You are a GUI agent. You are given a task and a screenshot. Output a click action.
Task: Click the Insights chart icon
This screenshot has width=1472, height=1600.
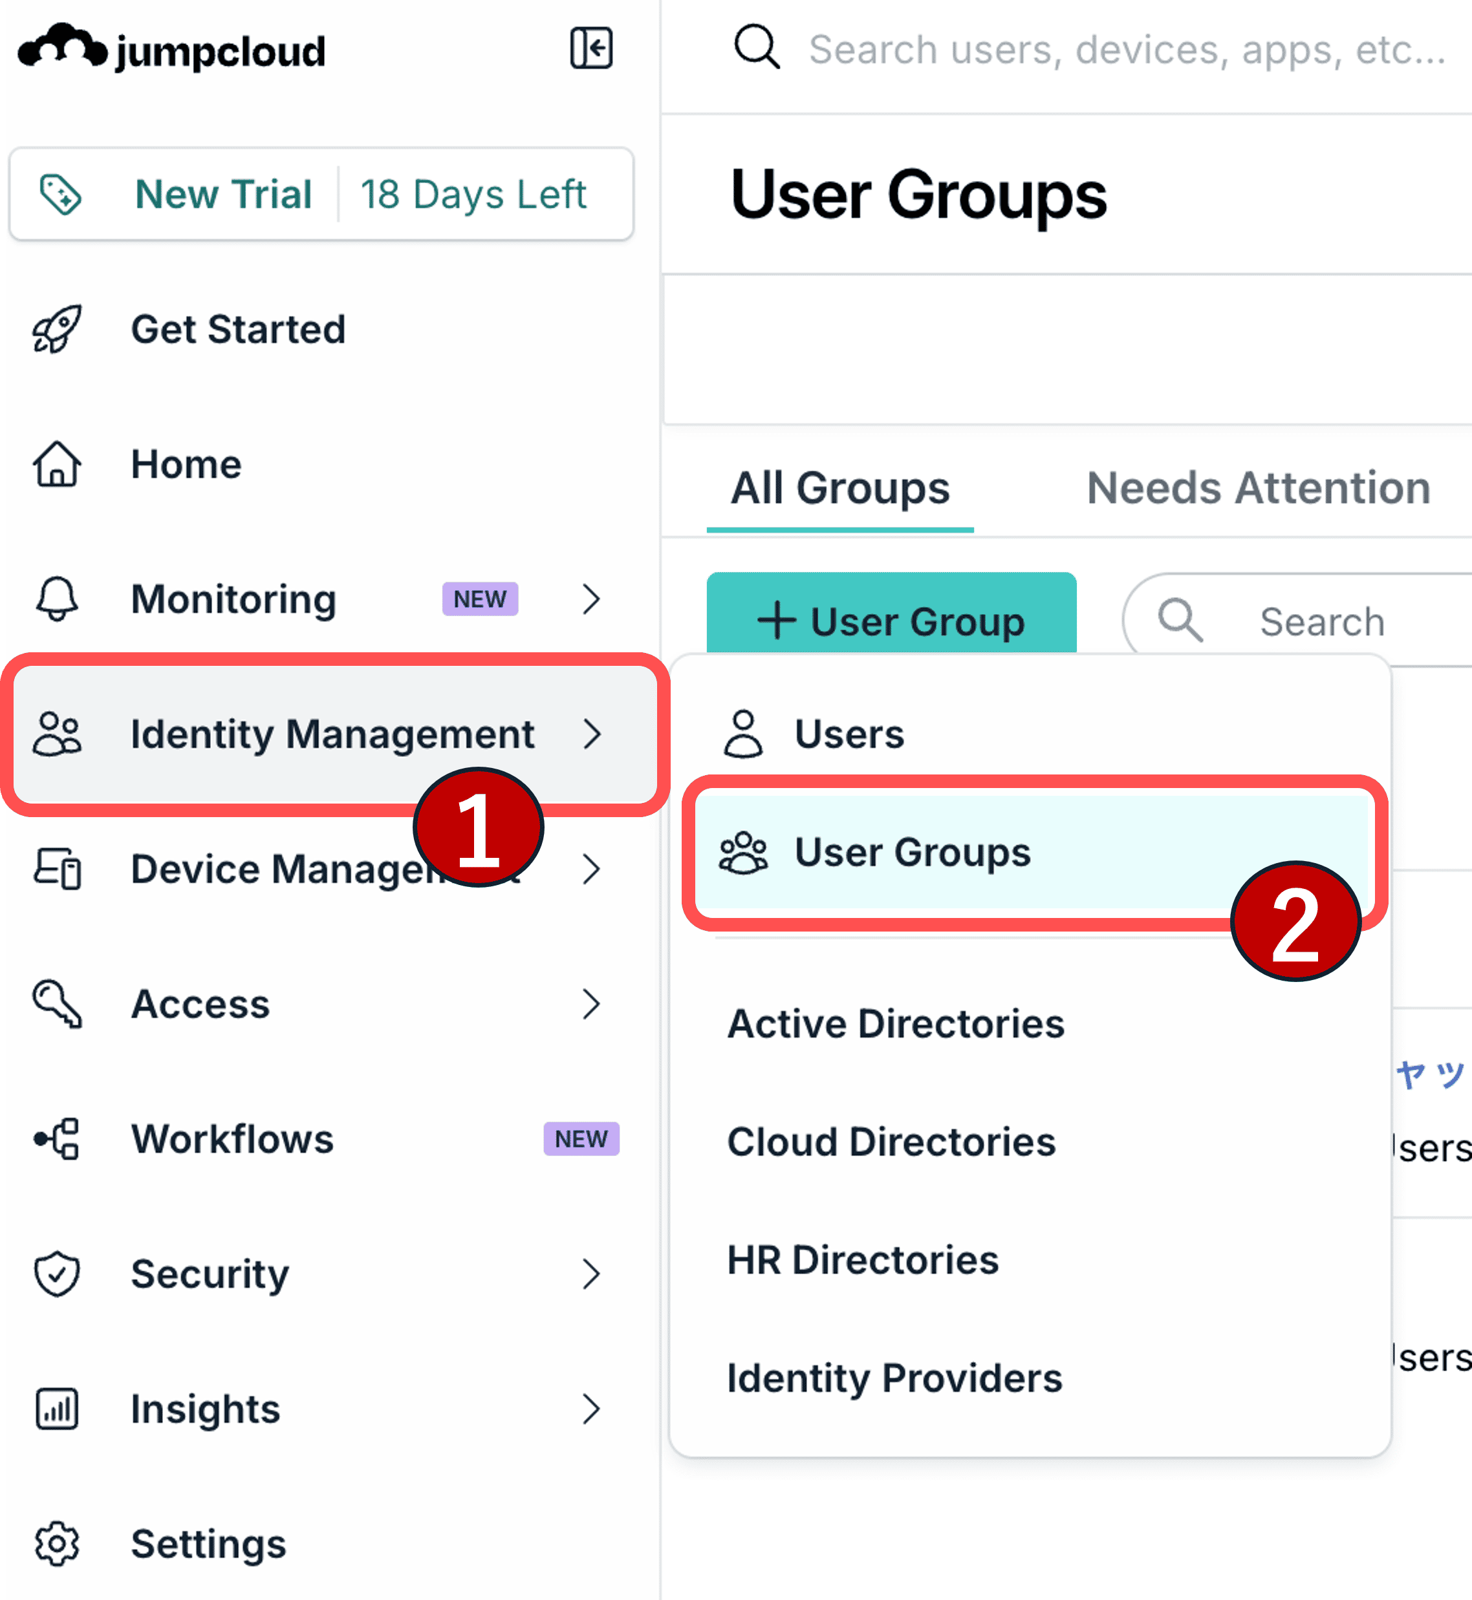point(56,1409)
